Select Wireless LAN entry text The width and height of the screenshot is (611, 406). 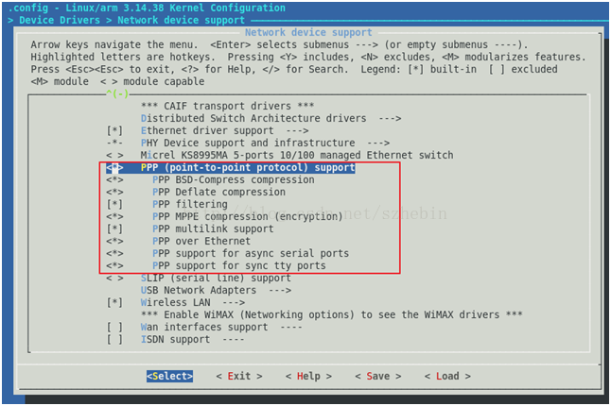click(175, 302)
